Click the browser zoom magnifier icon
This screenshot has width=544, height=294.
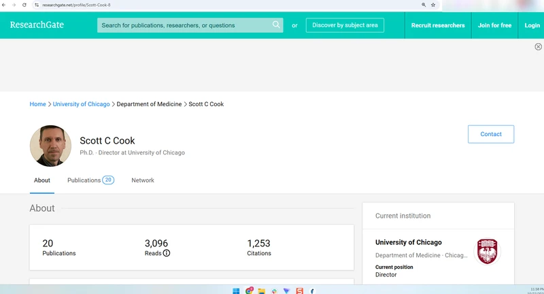(424, 5)
